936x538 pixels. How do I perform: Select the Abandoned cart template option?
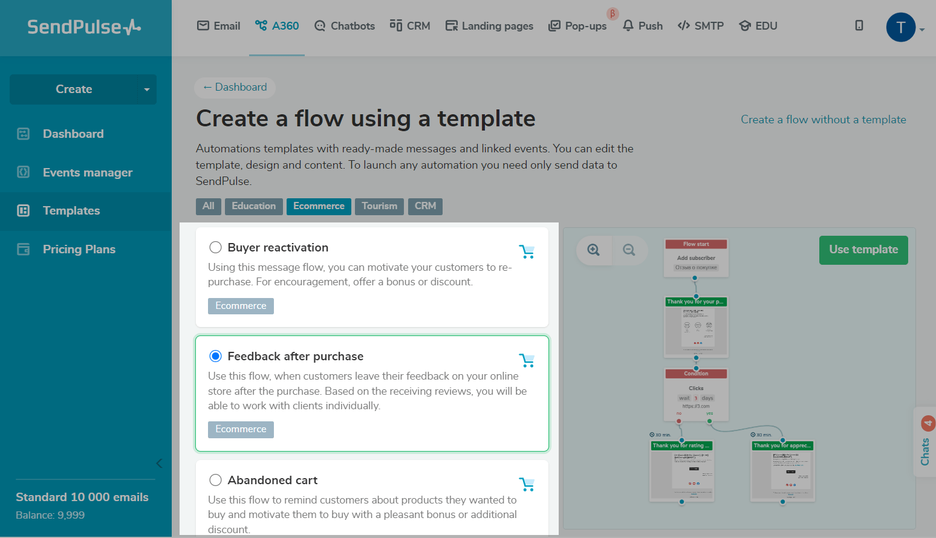[215, 480]
